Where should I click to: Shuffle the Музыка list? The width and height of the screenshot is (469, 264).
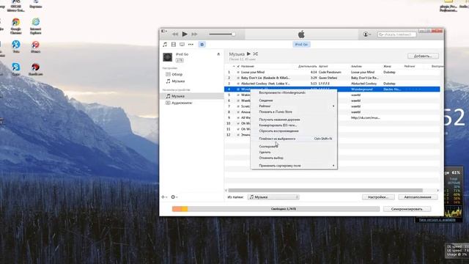(255, 54)
